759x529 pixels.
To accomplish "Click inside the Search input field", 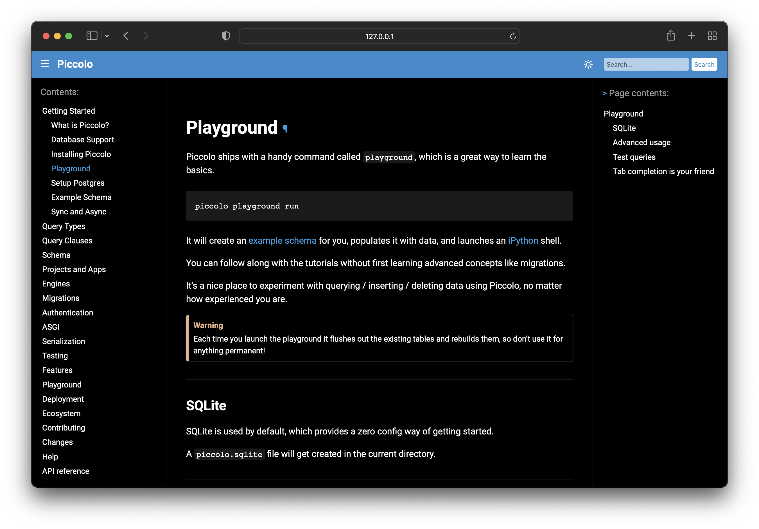I will [646, 64].
